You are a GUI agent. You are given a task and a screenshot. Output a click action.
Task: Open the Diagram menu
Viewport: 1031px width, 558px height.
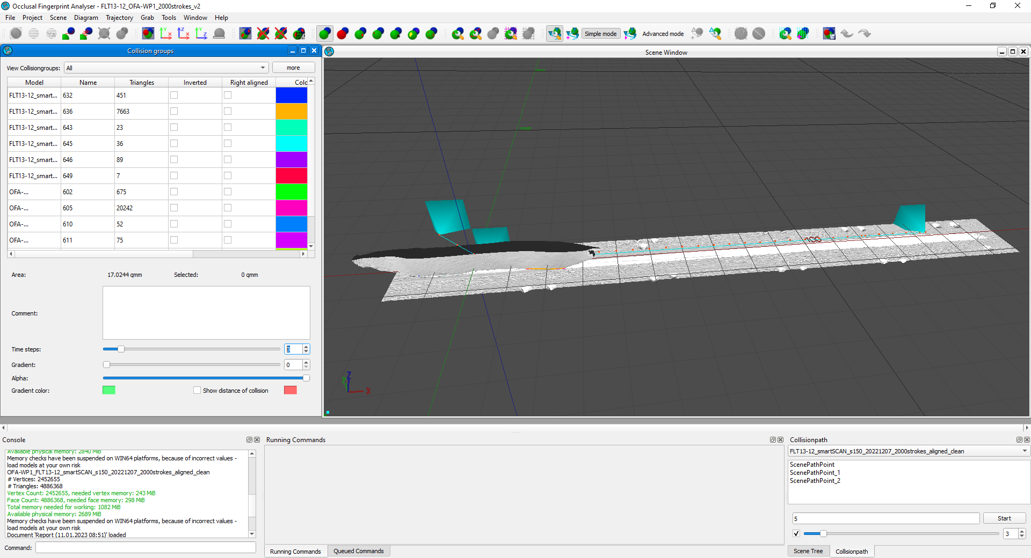(86, 18)
